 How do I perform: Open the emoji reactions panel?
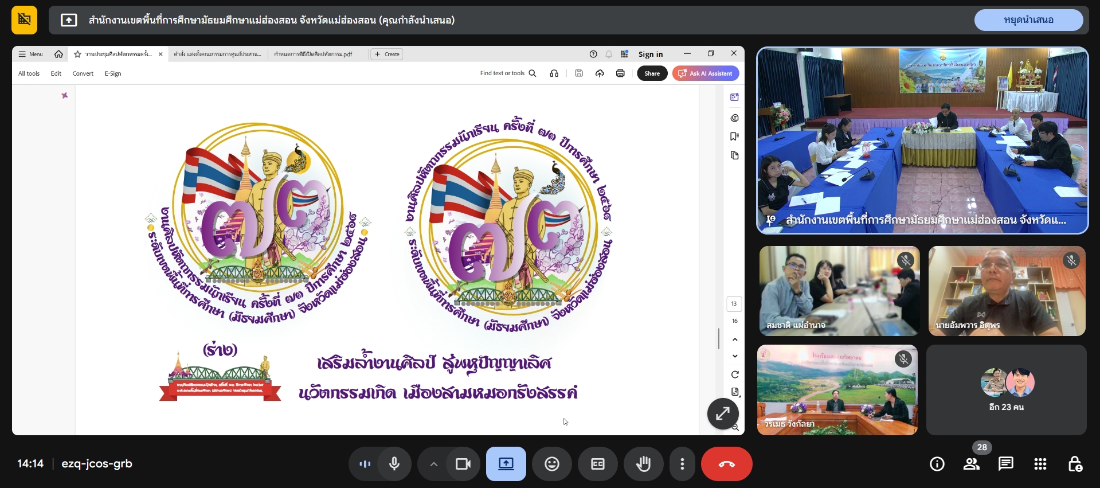point(551,464)
